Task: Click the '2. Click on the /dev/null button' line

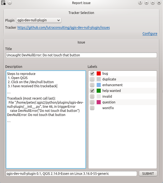Action: point(31,82)
